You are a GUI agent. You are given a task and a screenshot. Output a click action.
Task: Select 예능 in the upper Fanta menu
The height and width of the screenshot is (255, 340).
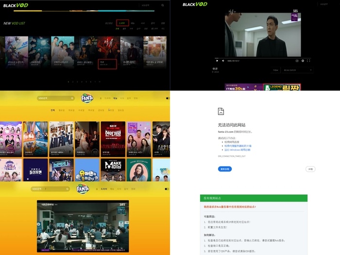tap(115, 98)
